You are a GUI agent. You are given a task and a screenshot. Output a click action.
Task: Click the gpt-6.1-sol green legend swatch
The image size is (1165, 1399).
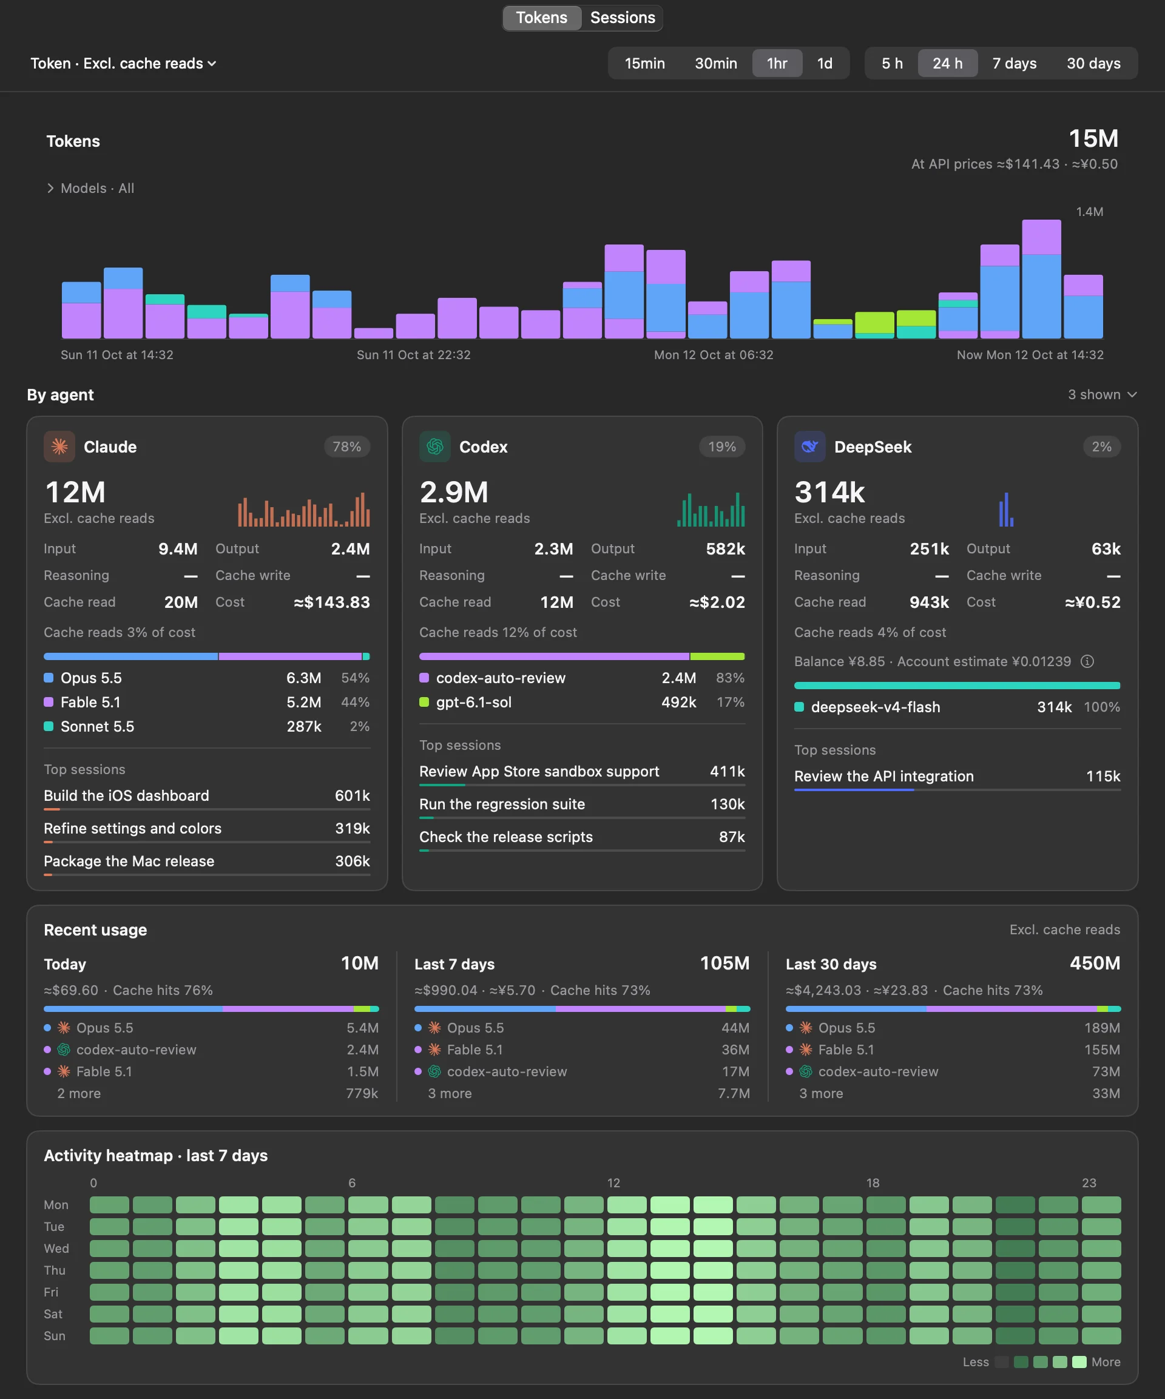(424, 702)
